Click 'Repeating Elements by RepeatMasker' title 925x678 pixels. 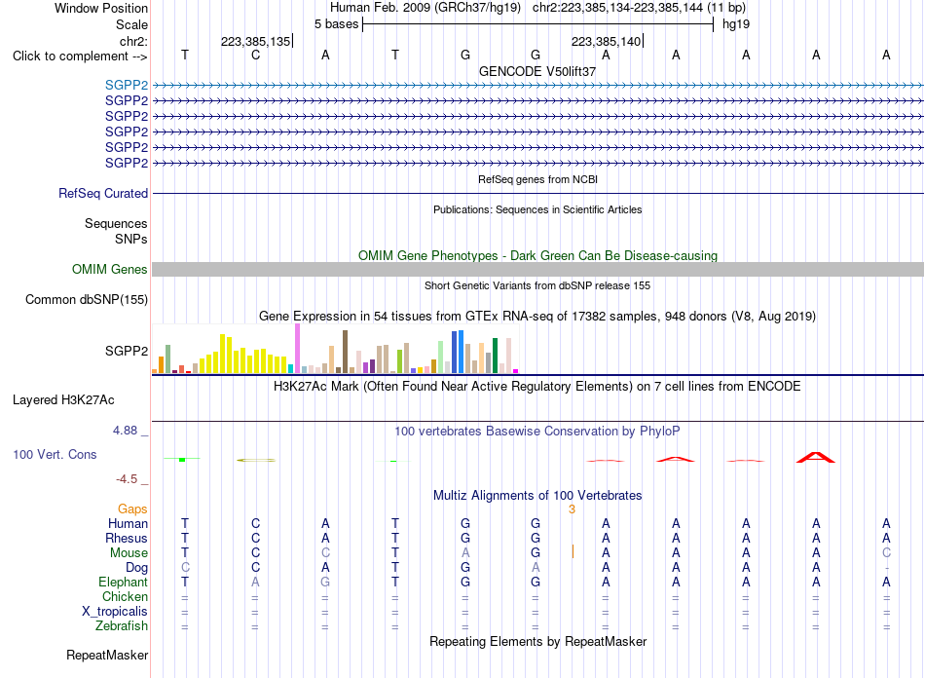(x=538, y=641)
